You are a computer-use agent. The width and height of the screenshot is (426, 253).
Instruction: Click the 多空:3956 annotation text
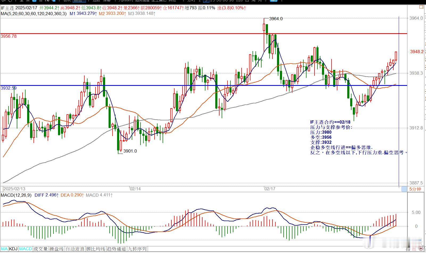[321, 137]
